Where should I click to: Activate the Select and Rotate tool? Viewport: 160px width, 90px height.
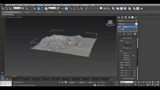point(42,8)
